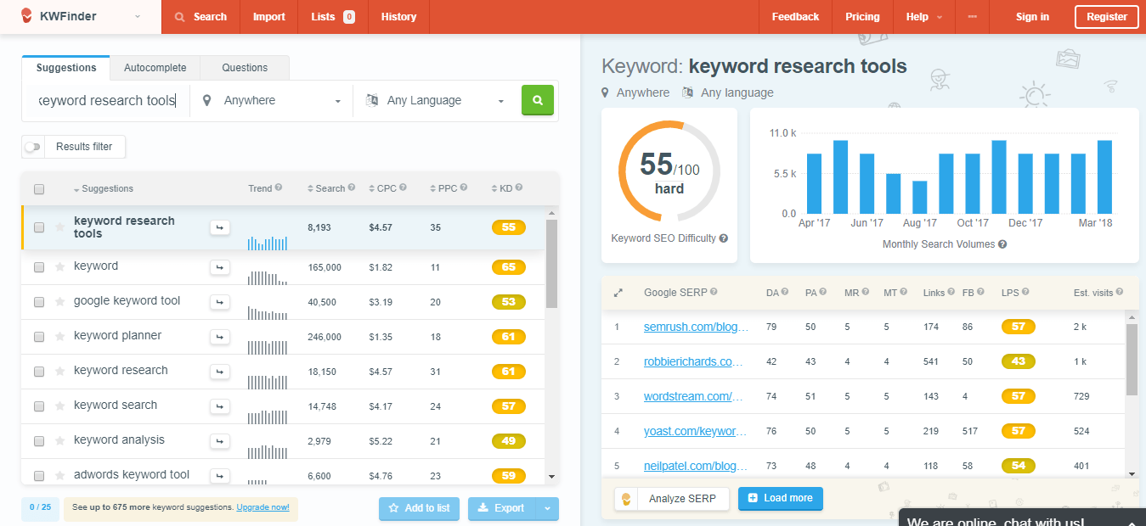Star the 'keyword analysis' row
Image resolution: width=1146 pixels, height=526 pixels.
click(59, 441)
